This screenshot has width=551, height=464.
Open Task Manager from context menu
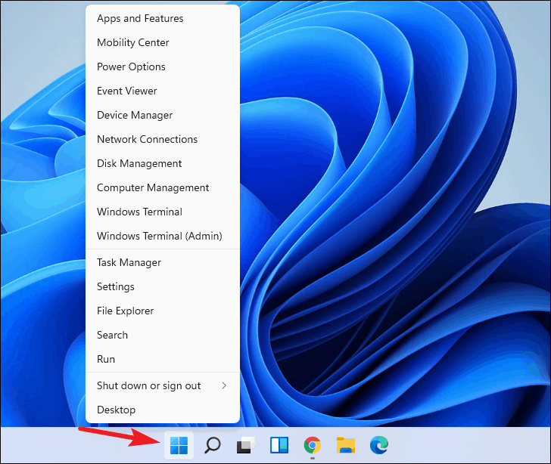(x=129, y=262)
